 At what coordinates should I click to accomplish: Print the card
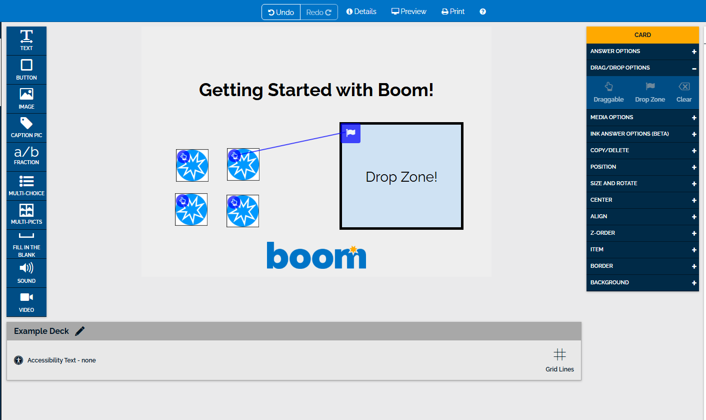point(453,12)
